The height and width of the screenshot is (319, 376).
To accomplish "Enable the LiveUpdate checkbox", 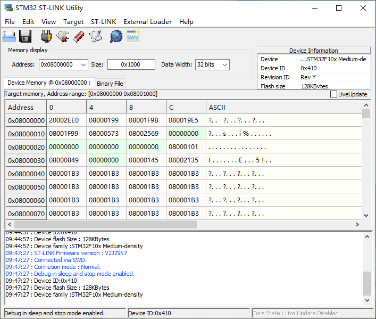I will [333, 94].
